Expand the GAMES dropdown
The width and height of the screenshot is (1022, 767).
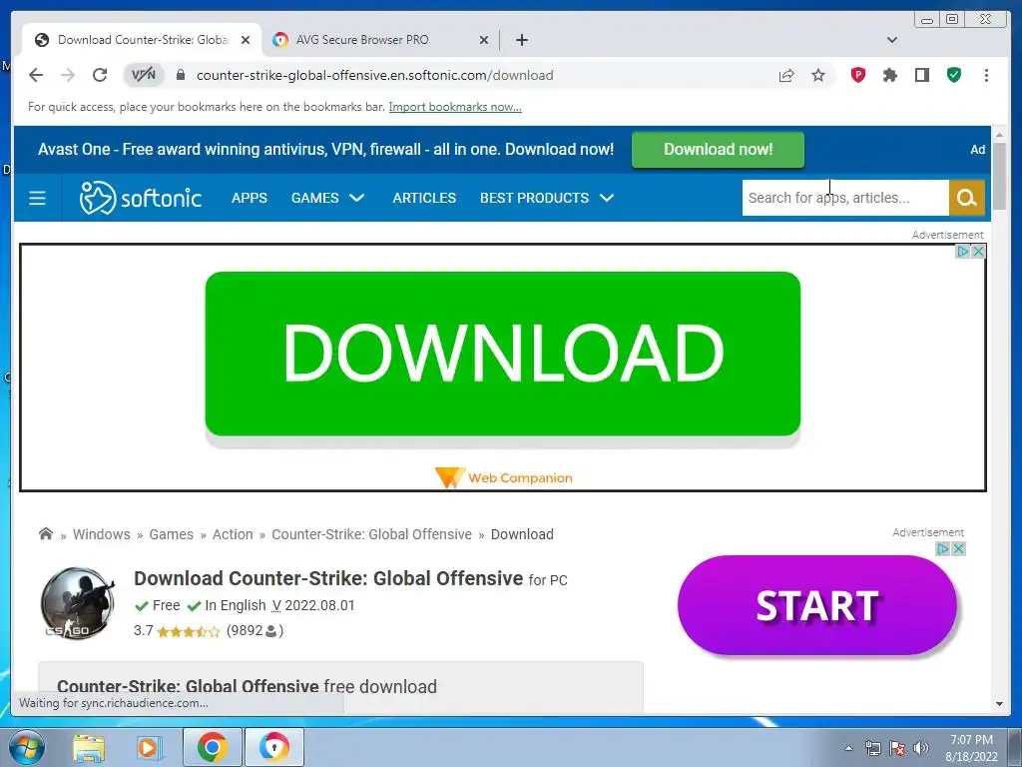327,198
